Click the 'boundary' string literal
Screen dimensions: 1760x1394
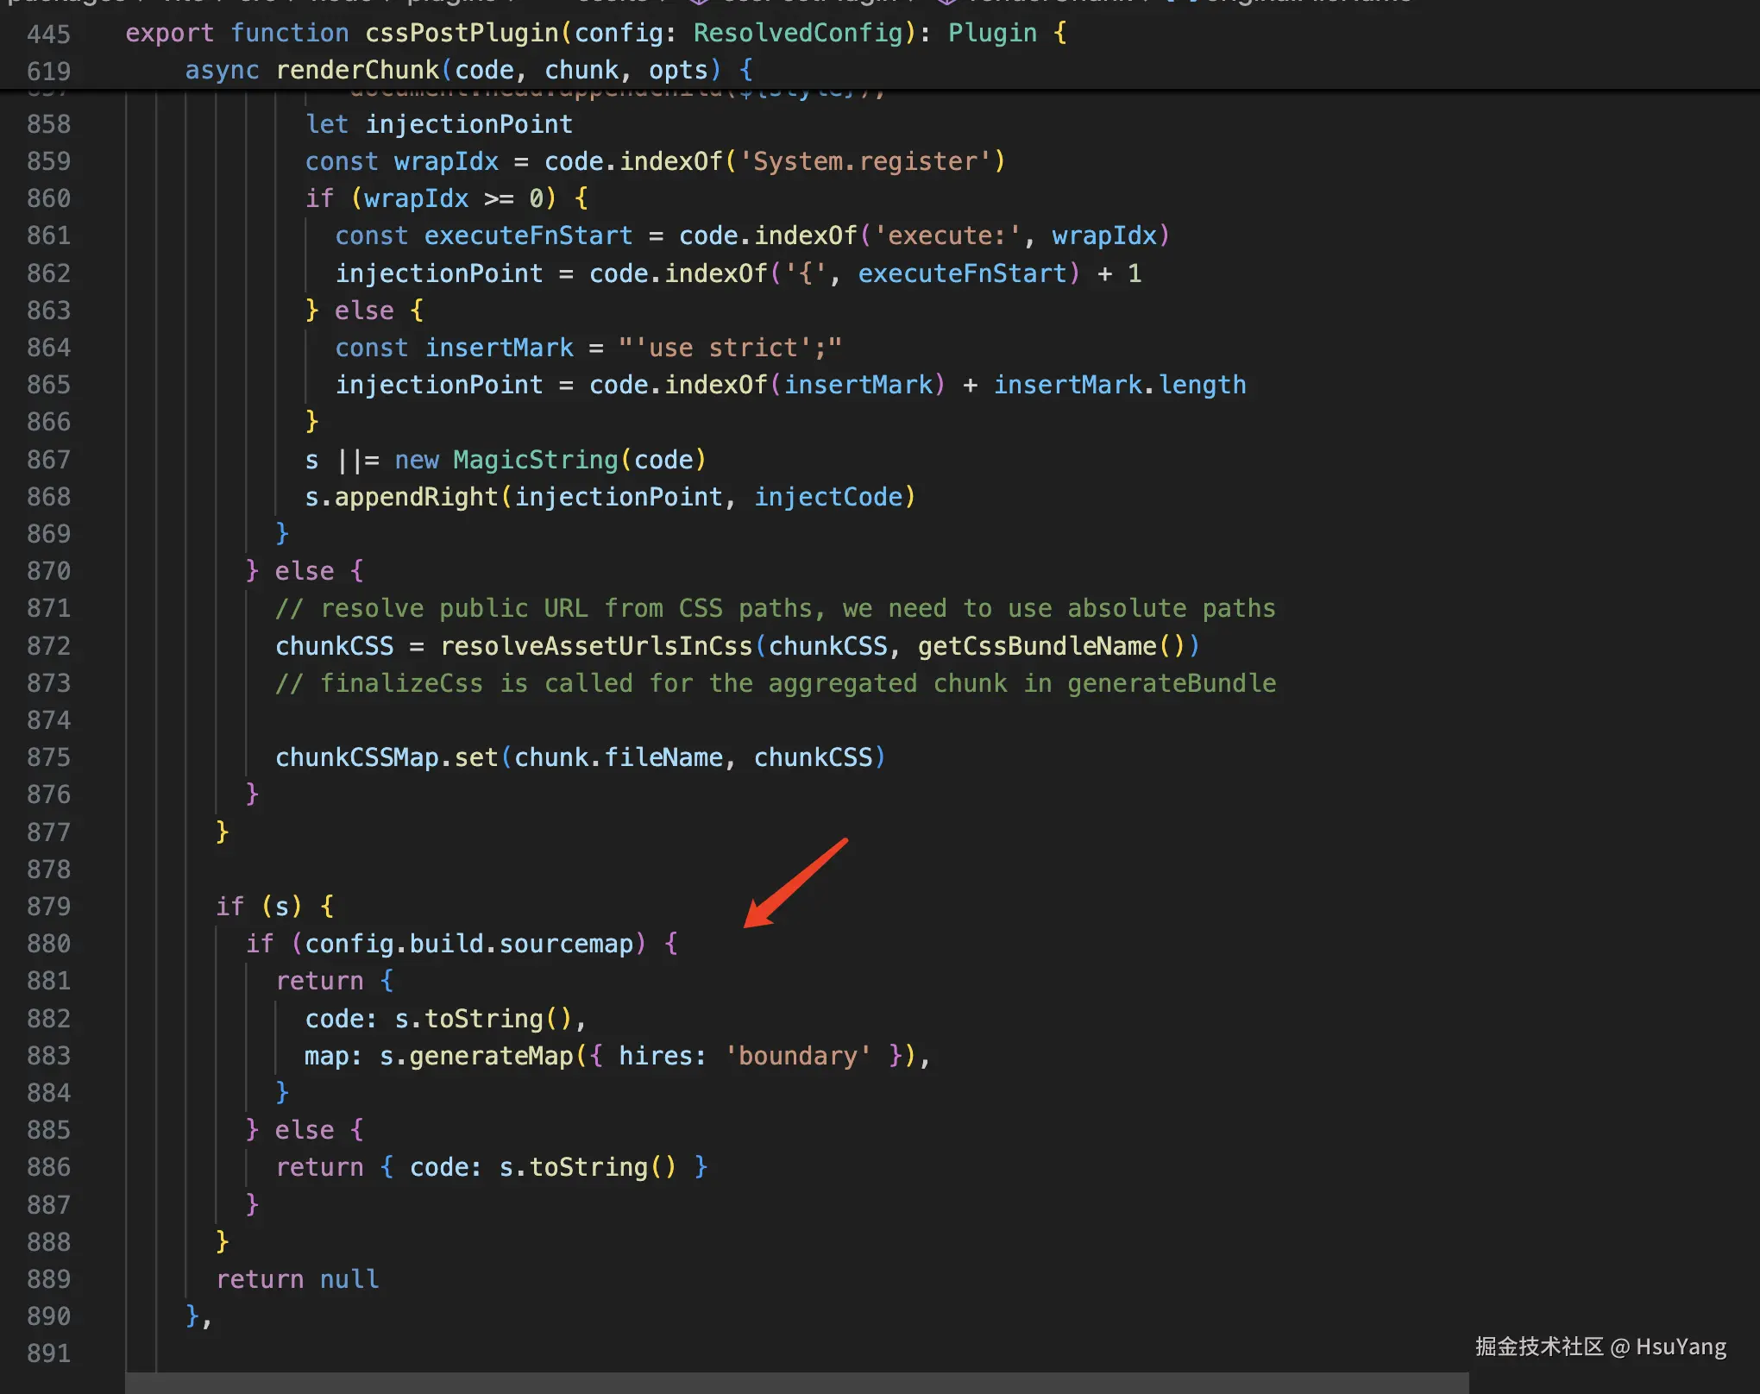(797, 1056)
